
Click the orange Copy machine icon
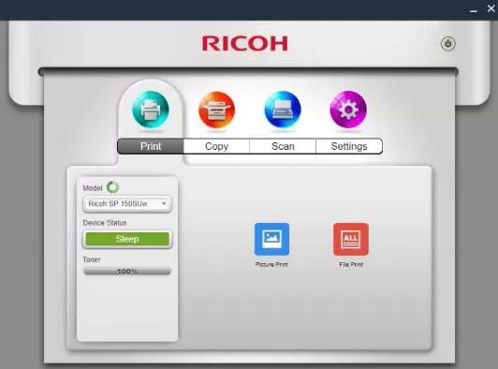coord(217,110)
